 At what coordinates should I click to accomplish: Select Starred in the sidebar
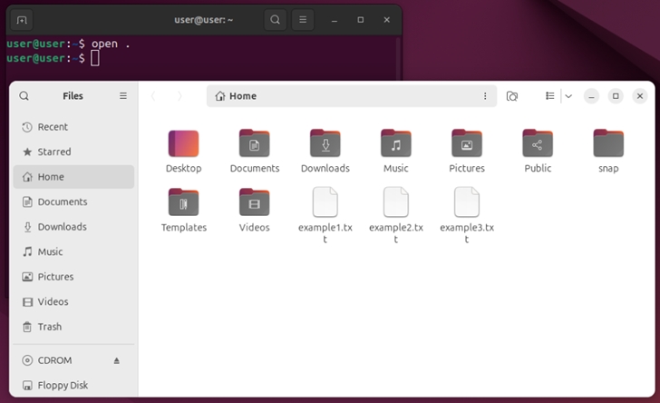[53, 152]
